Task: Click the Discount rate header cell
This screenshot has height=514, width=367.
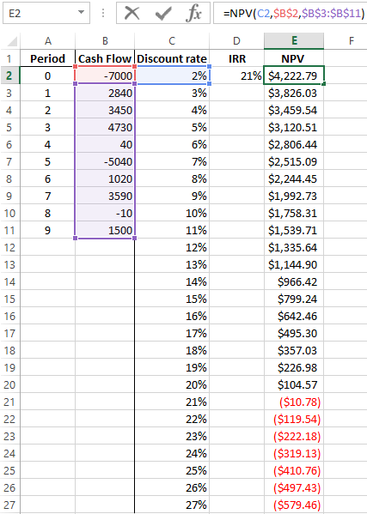Action: (x=172, y=58)
